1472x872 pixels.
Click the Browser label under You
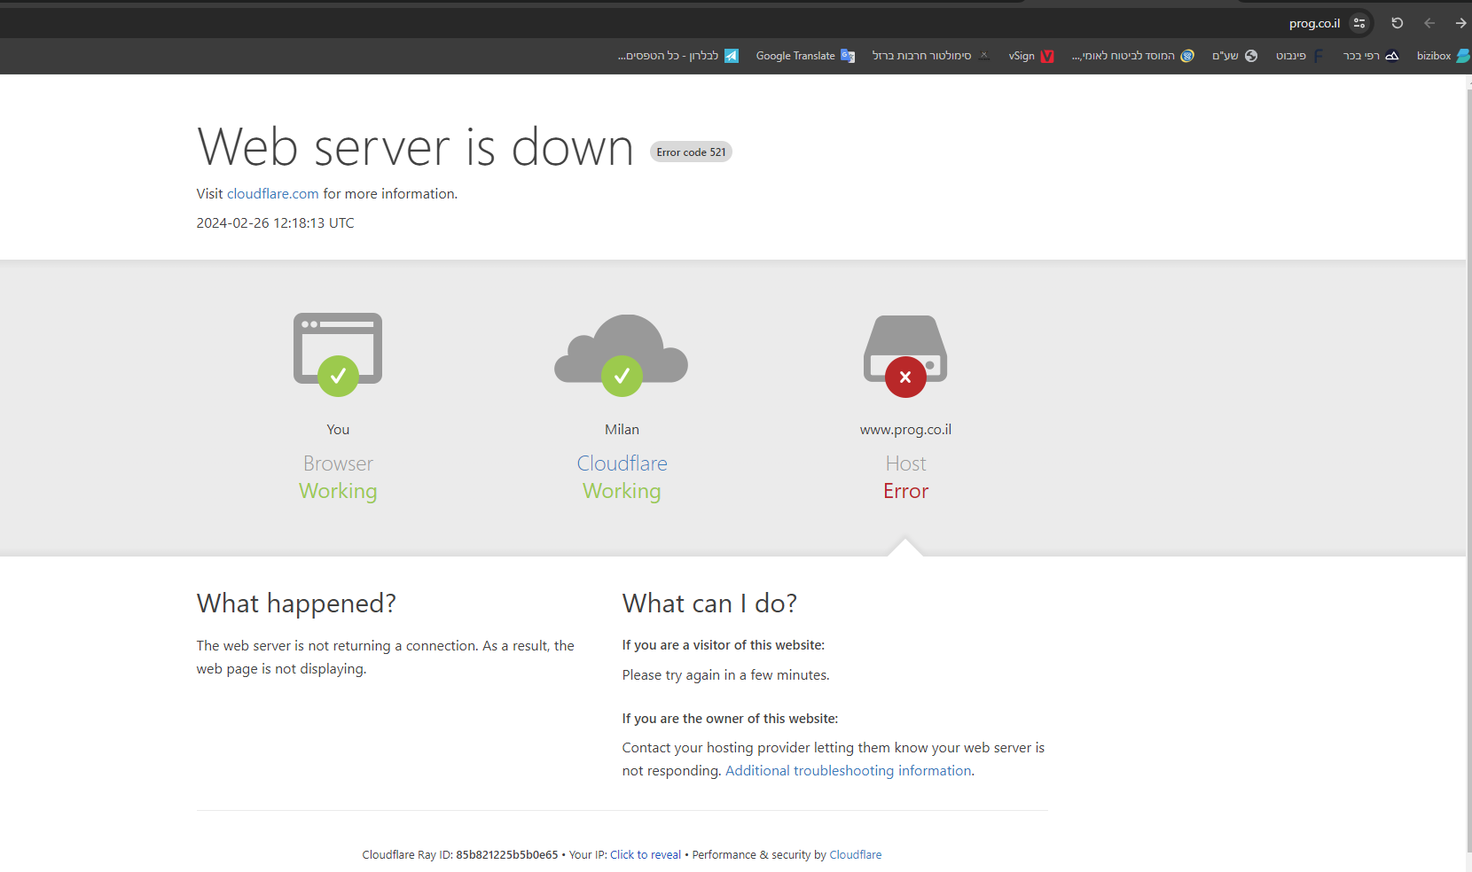click(x=338, y=463)
